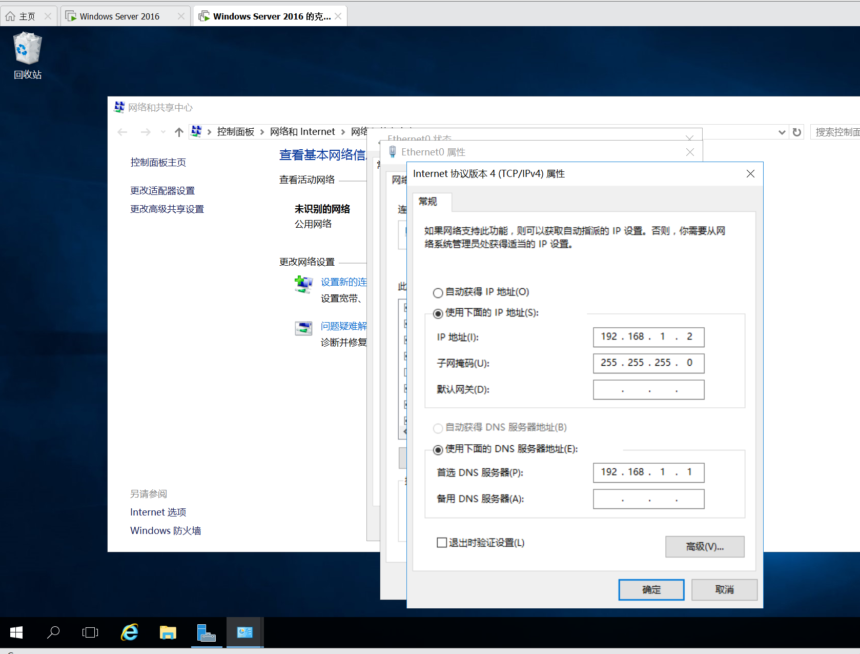The width and height of the screenshot is (860, 654).
Task: Open the Internet 选项 link
Action: pyautogui.click(x=158, y=512)
